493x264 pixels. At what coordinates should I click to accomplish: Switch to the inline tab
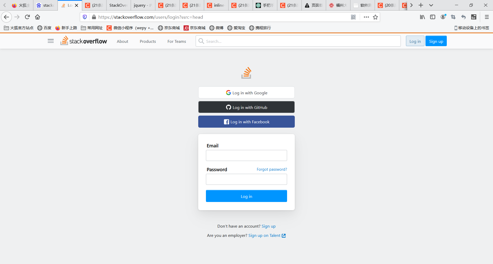click(x=216, y=5)
